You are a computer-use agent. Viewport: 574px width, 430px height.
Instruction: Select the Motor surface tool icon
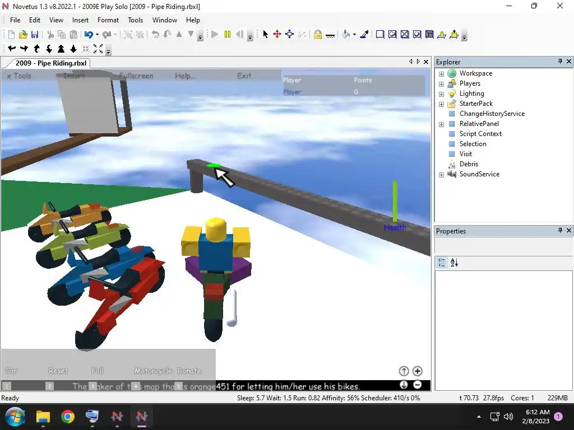(454, 34)
